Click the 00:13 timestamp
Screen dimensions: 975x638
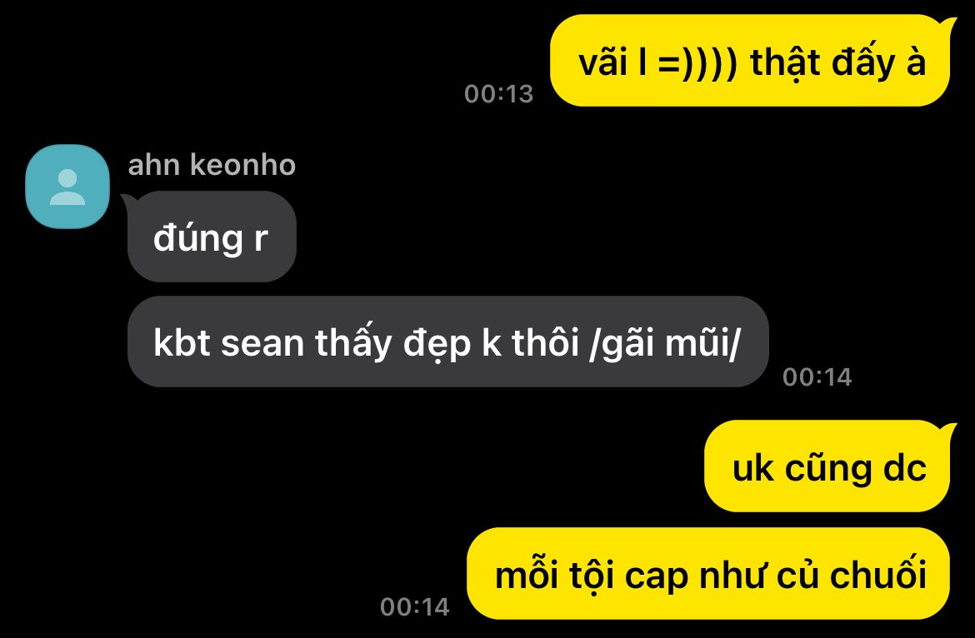pyautogui.click(x=498, y=94)
